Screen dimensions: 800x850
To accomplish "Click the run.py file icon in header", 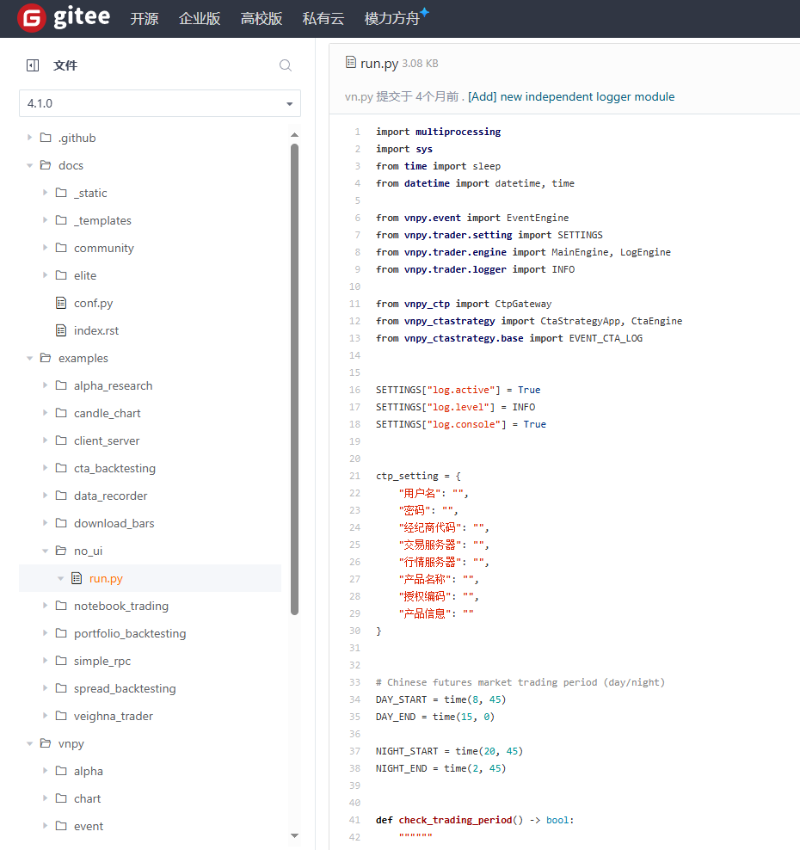I will (x=351, y=62).
